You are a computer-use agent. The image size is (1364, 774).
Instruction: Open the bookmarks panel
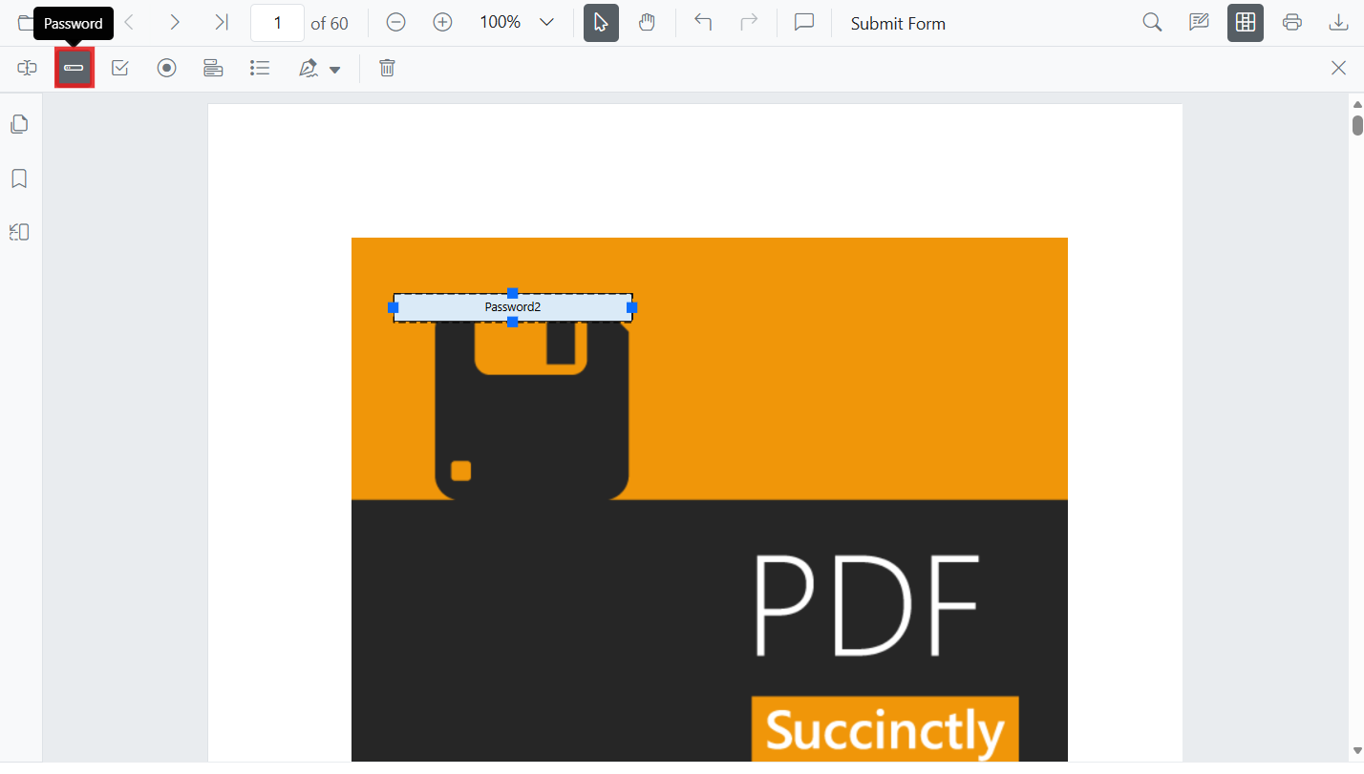click(x=19, y=178)
